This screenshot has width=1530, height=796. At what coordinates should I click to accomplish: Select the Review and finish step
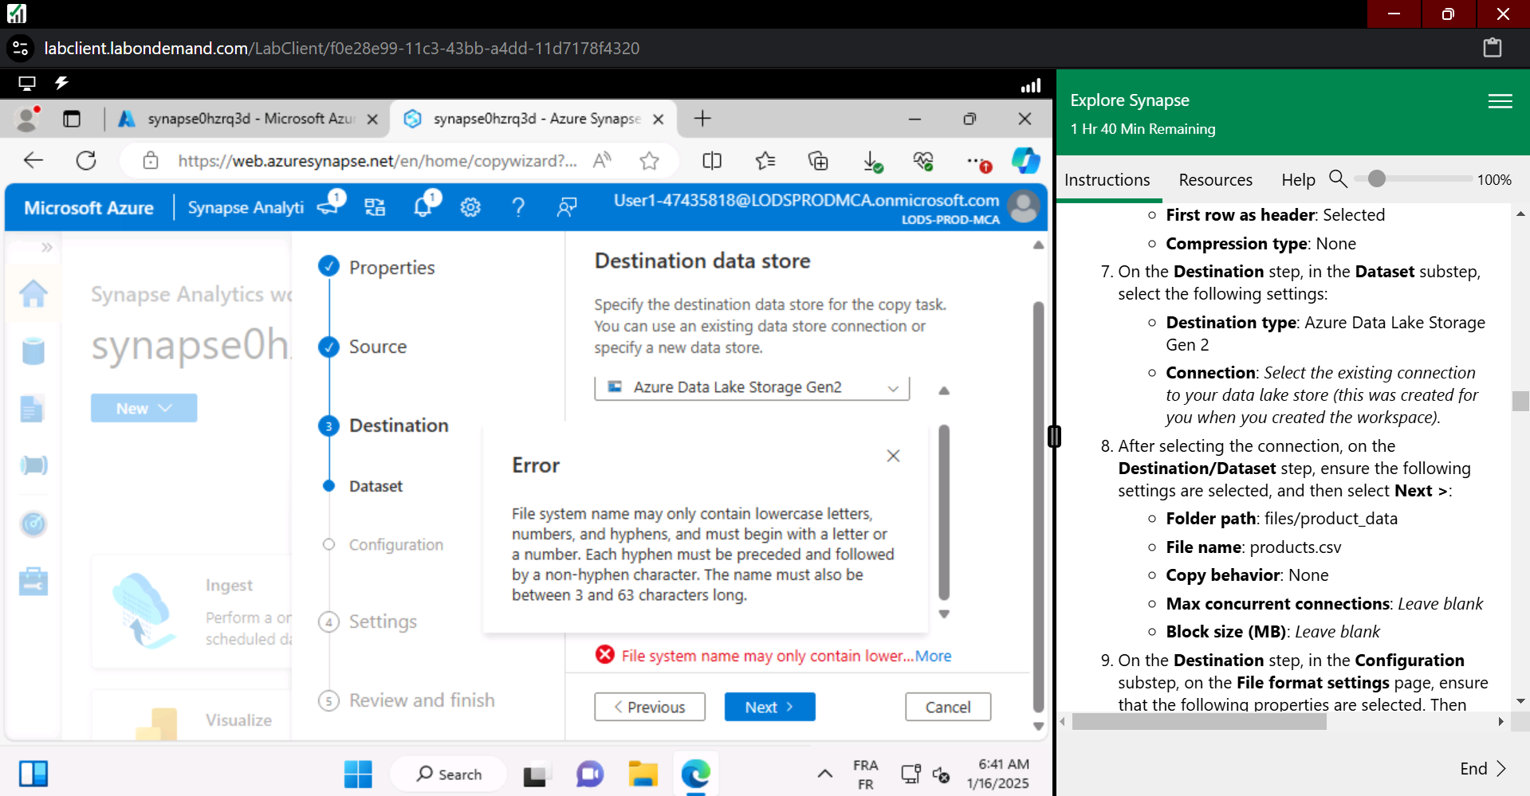[x=422, y=700]
